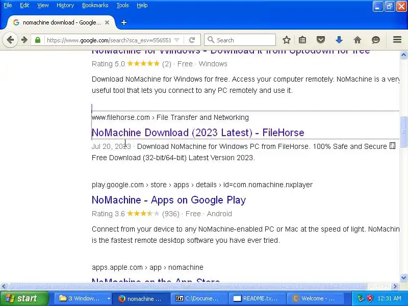Switch to nomachine Firefox taskbar button

pos(141,298)
